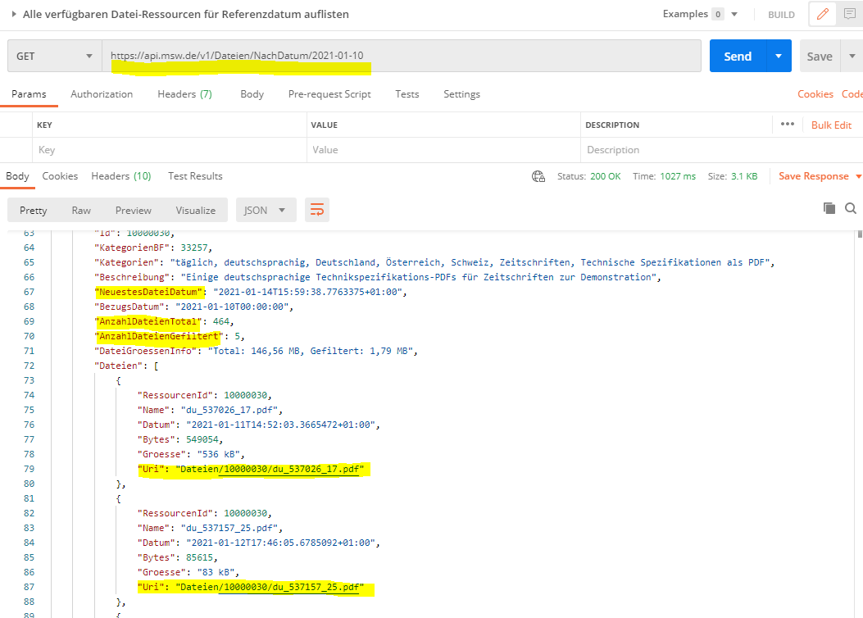Click the pencil edit icon
863x618 pixels.
[x=824, y=15]
